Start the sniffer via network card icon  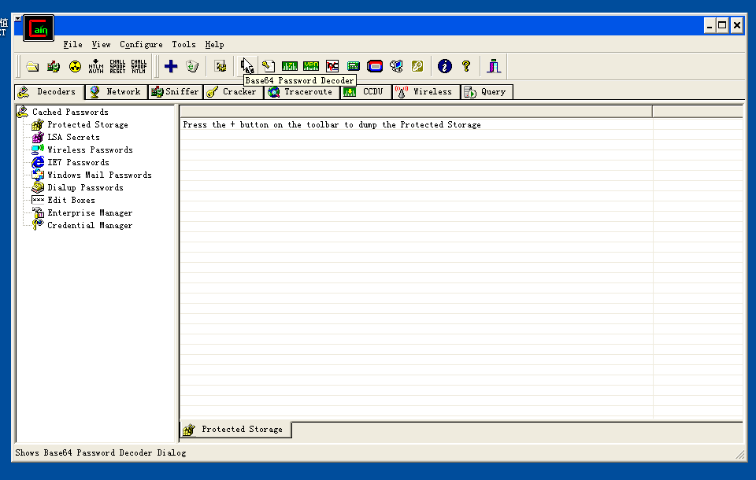pos(54,67)
